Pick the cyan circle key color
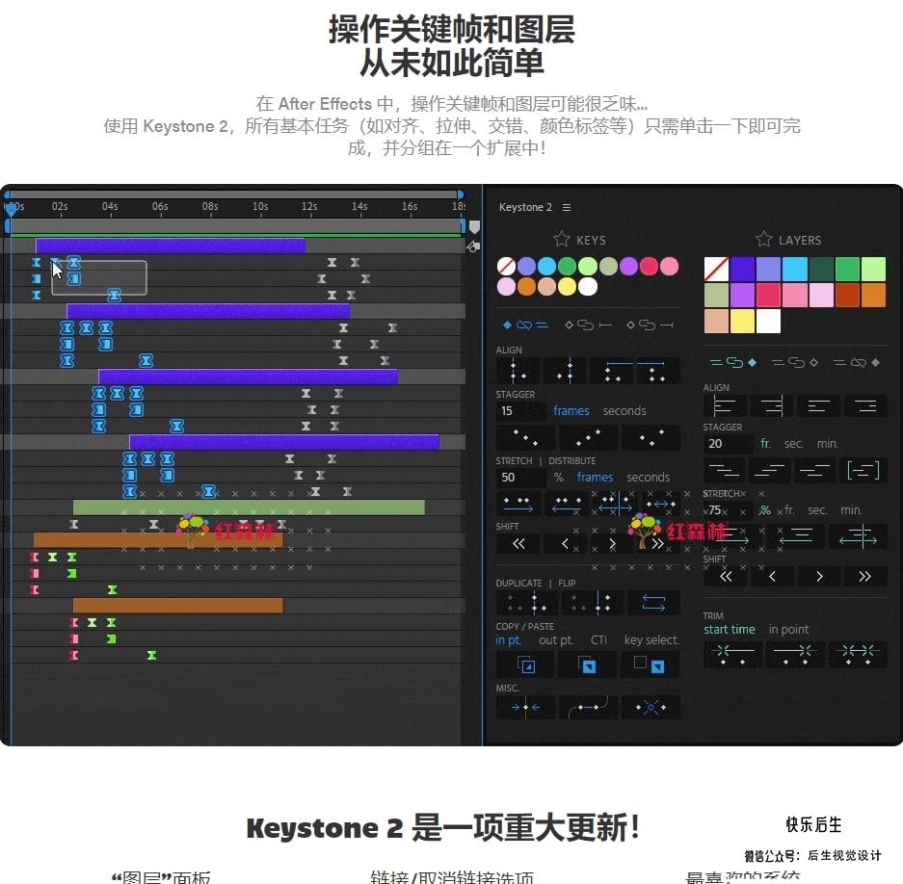Screen dimensions: 903x884 click(546, 266)
